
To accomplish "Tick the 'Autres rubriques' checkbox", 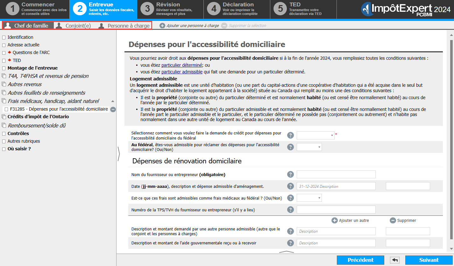I will tap(4, 141).
